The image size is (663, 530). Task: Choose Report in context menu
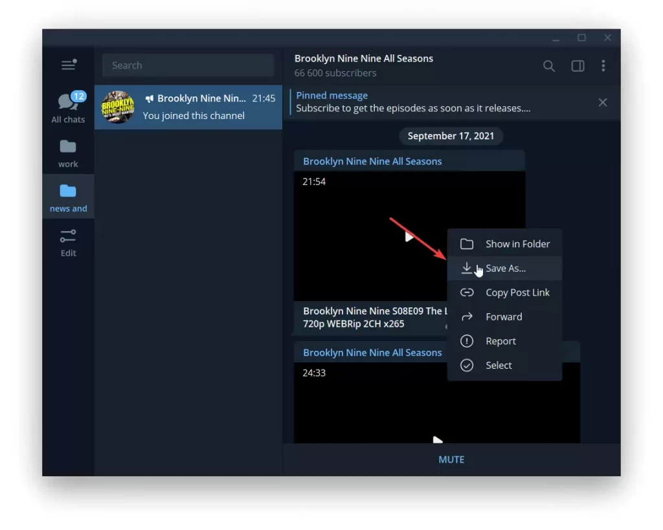click(x=504, y=341)
